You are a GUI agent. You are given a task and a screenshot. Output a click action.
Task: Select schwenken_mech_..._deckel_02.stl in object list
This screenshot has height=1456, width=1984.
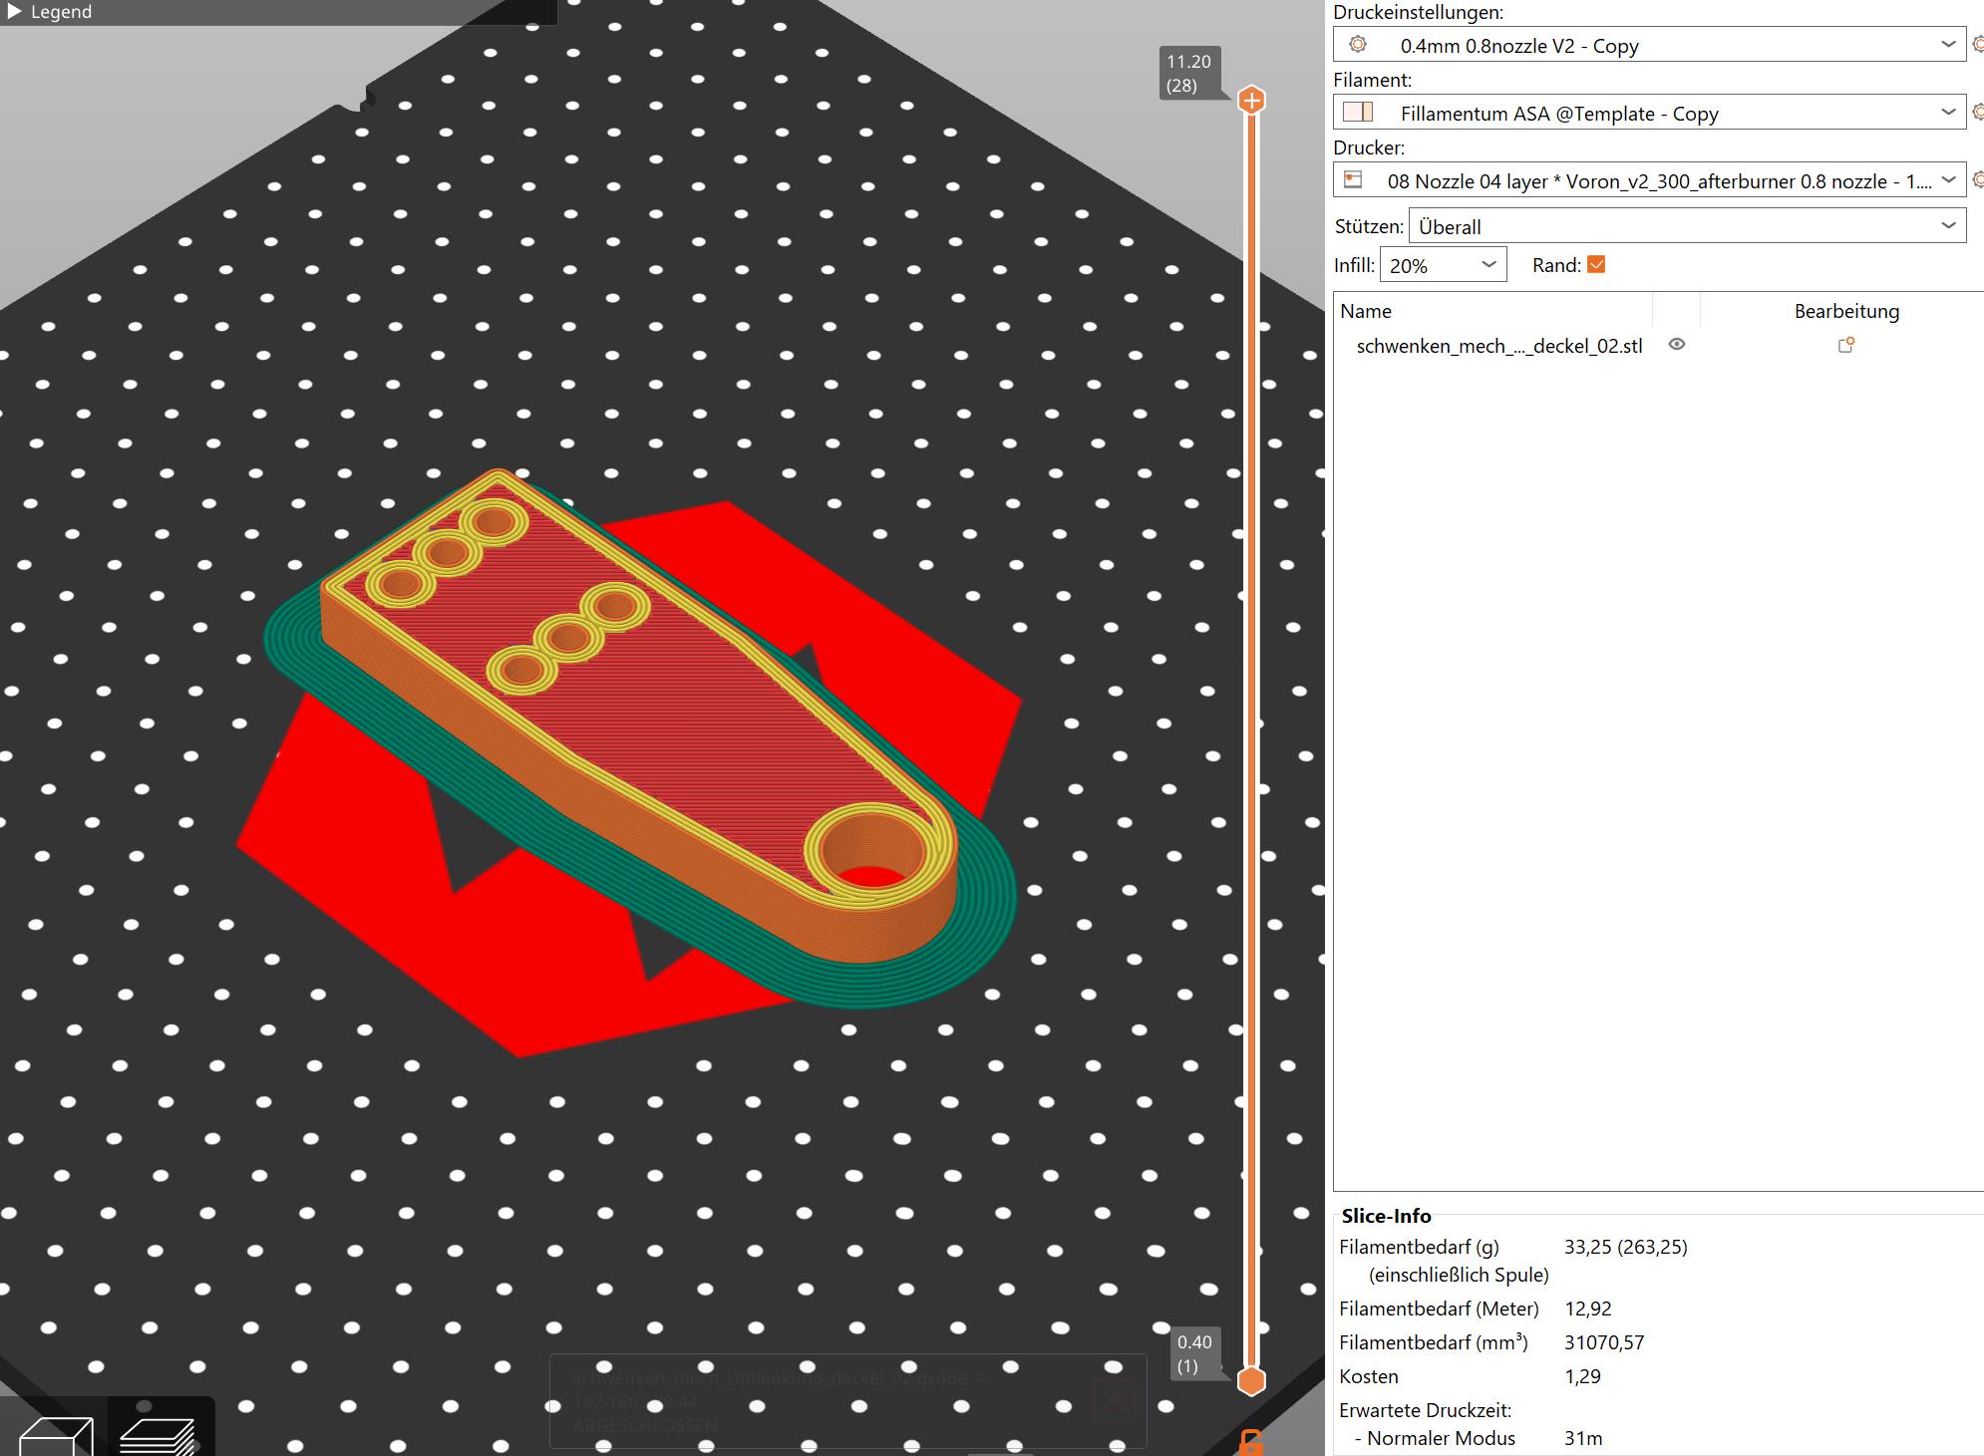(1498, 347)
